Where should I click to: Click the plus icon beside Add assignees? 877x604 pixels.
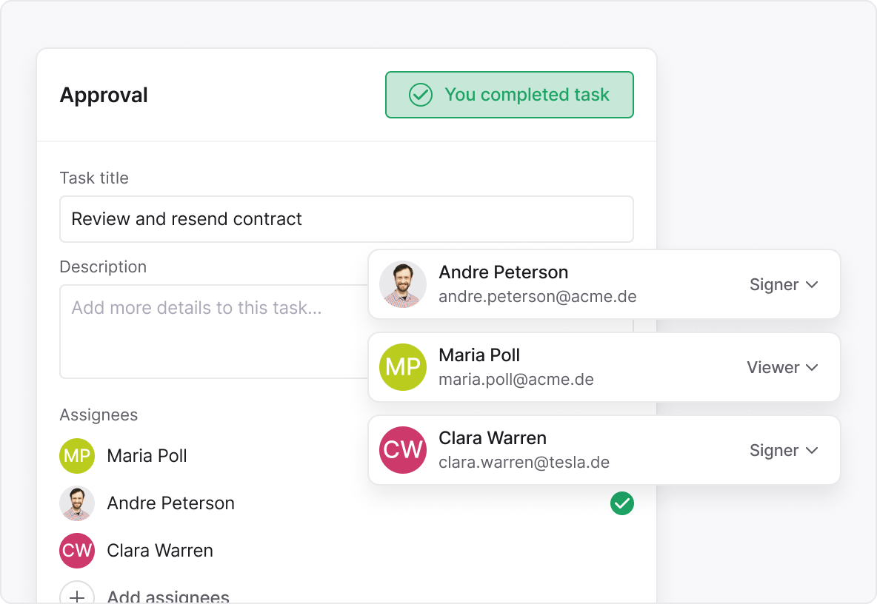pos(77,594)
